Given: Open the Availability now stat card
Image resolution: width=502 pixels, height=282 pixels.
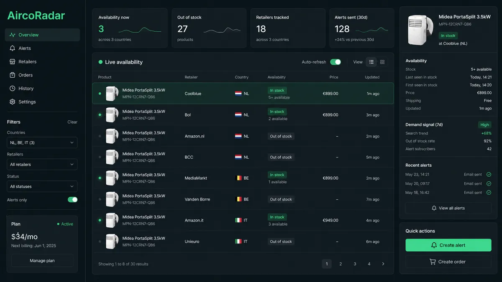Looking at the screenshot, I should [129, 28].
